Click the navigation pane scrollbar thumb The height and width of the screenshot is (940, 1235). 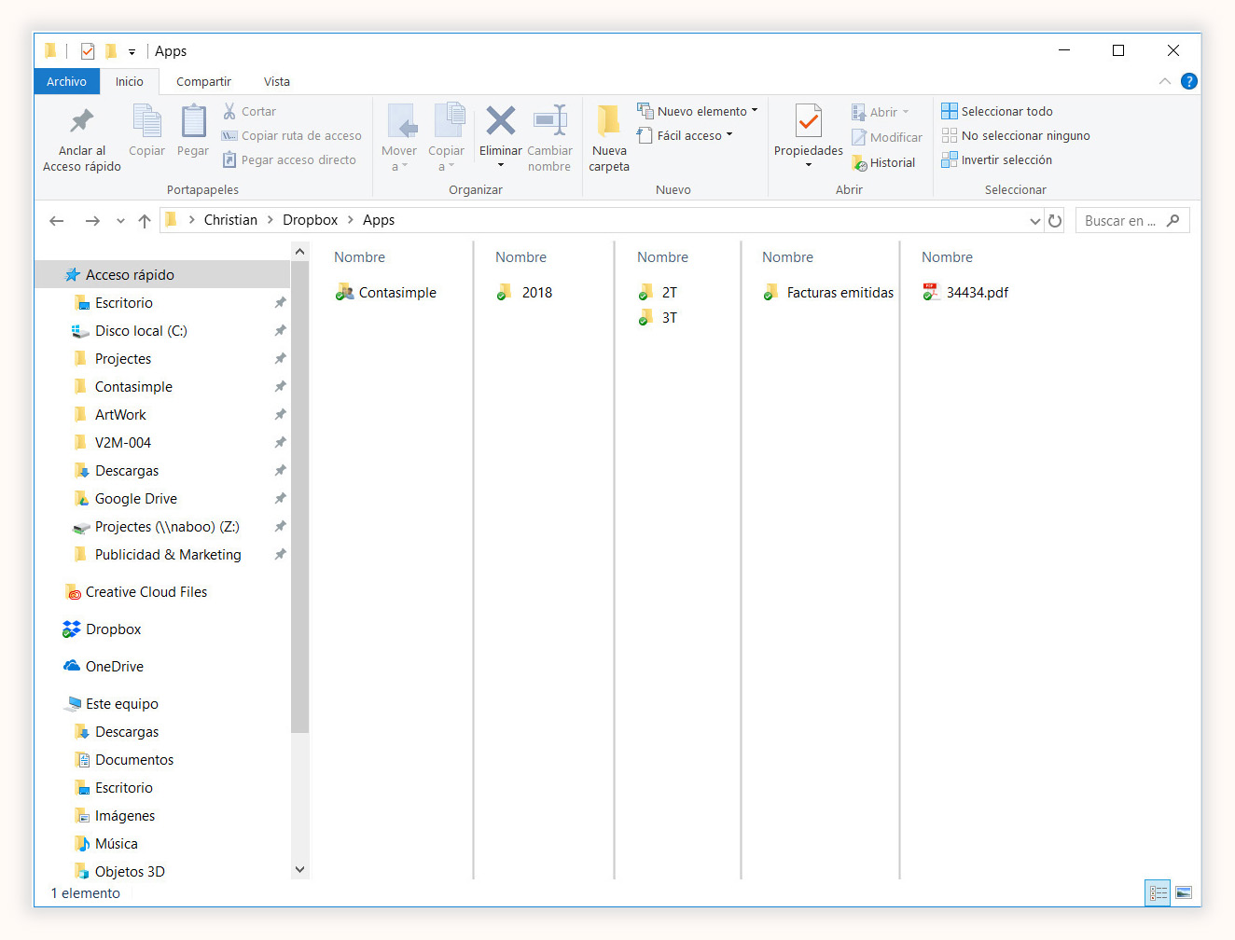299,496
